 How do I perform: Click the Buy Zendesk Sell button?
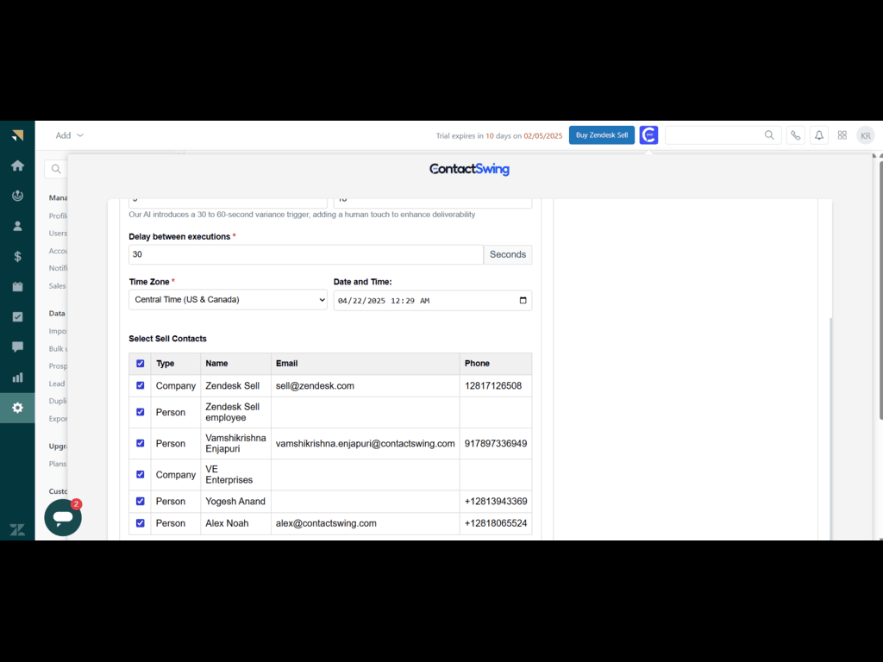[x=601, y=135]
